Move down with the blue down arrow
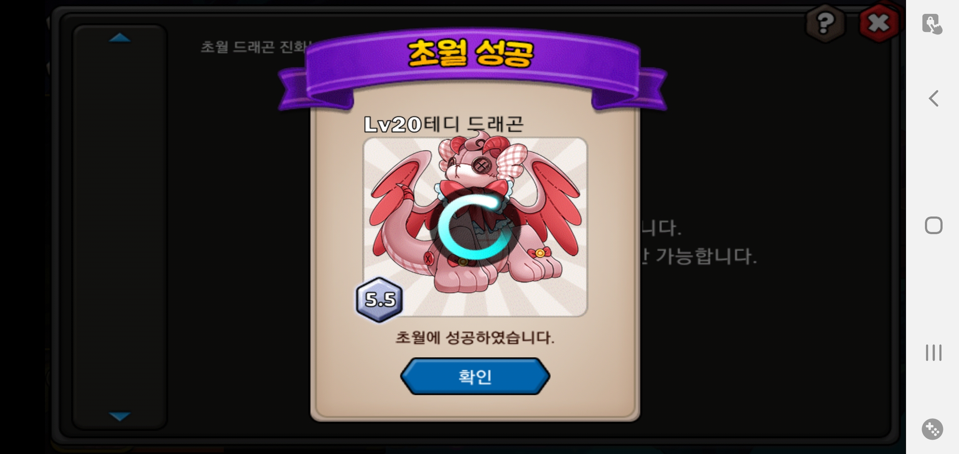Viewport: 959px width, 454px height. pyautogui.click(x=120, y=416)
